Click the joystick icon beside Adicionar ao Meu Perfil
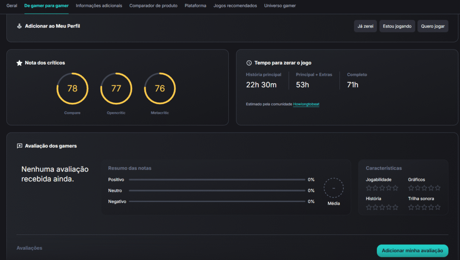Image resolution: width=460 pixels, height=260 pixels. click(x=19, y=26)
